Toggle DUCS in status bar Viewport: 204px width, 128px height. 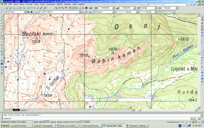click(x=73, y=122)
